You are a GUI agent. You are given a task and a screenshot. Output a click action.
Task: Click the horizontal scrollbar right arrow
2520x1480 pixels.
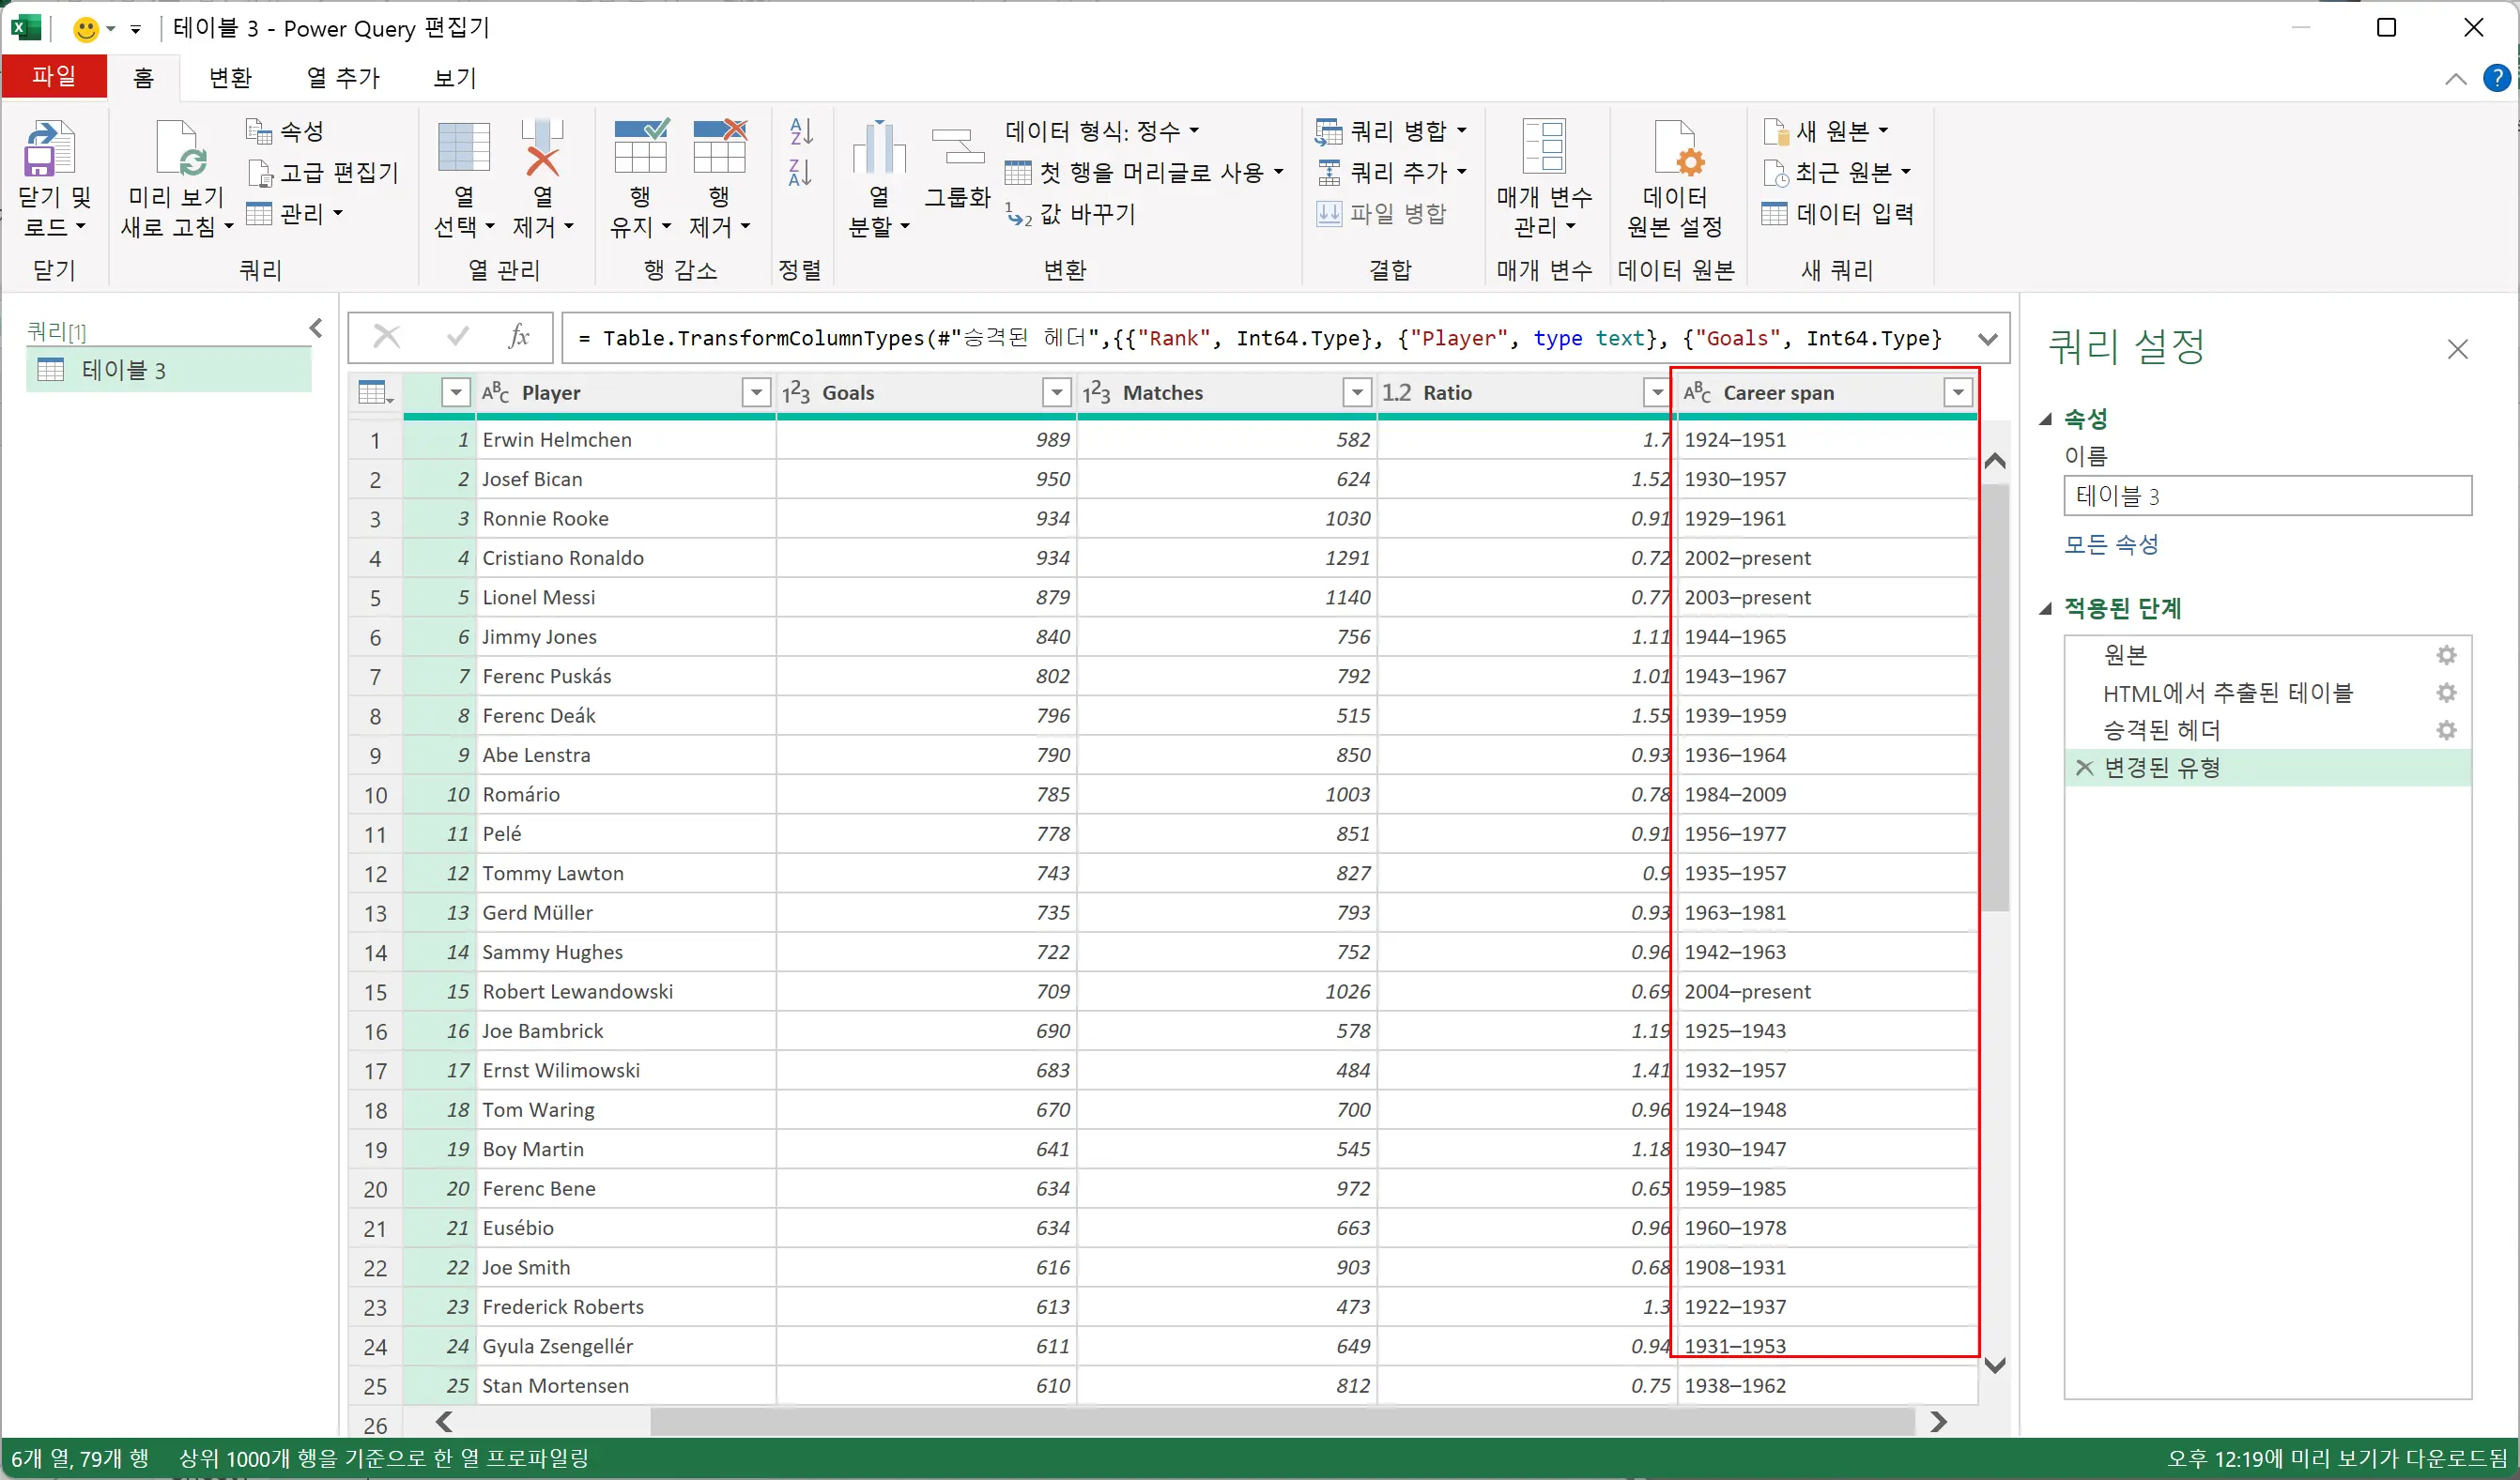pos(1938,1421)
